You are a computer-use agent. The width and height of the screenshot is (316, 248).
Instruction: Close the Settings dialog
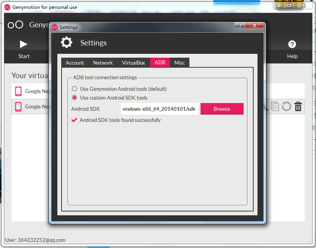(x=254, y=25)
